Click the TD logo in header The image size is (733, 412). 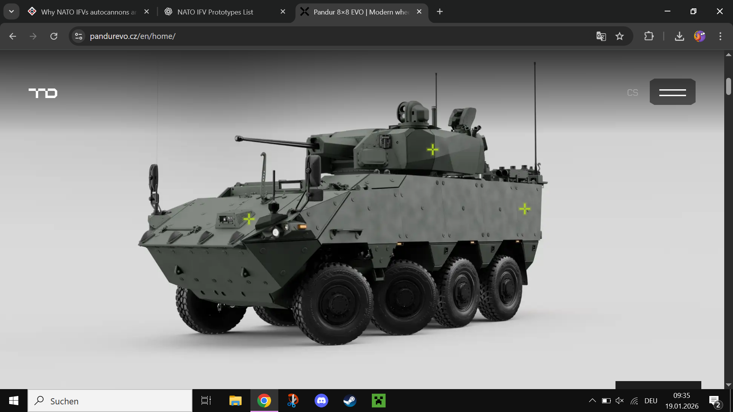[43, 93]
